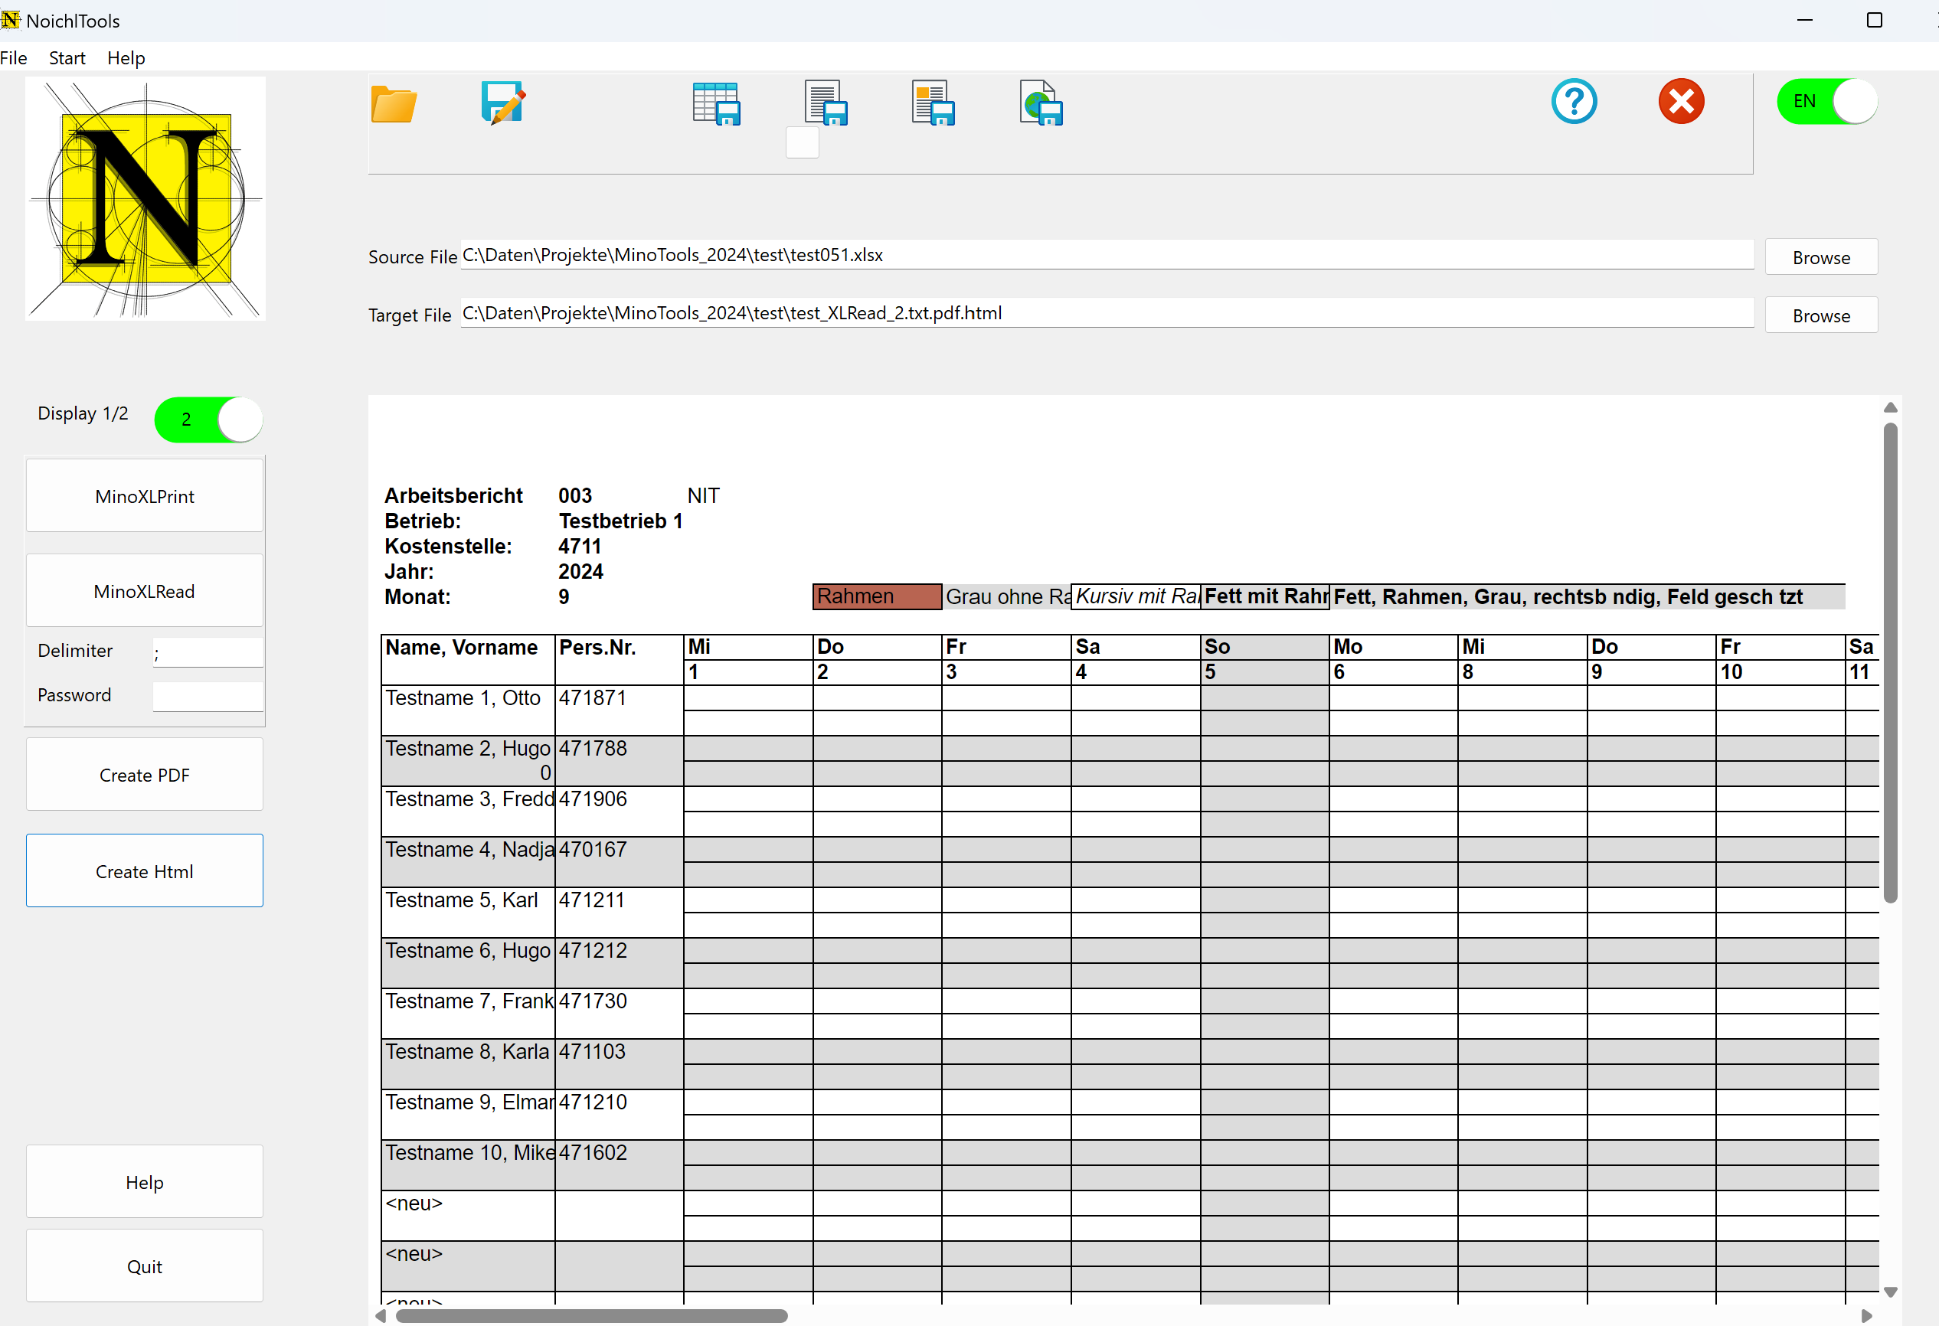Click the 'Name, Vorname' column header
This screenshot has width=1939, height=1326.
tap(468, 660)
